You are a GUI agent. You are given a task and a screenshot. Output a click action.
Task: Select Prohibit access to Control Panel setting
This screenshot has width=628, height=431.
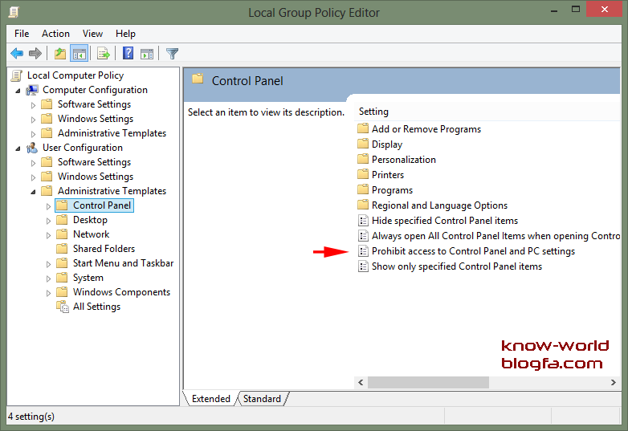click(472, 251)
